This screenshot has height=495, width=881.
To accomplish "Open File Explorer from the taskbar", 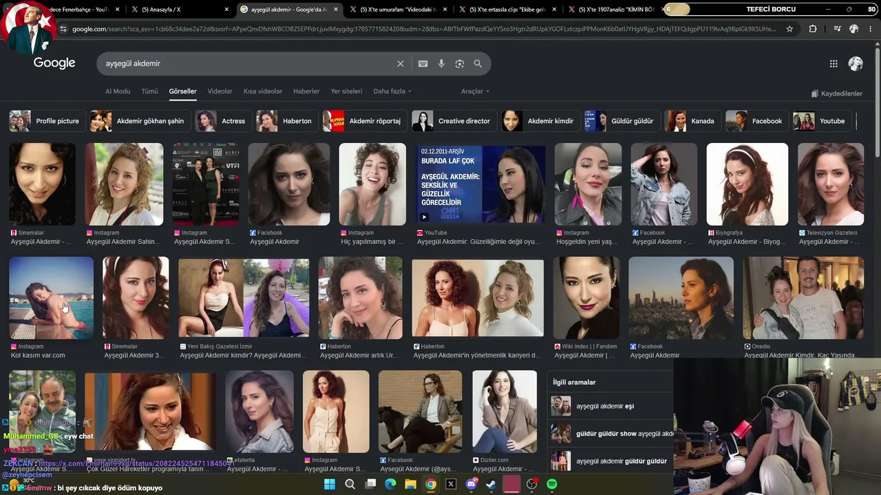I will click(x=410, y=484).
